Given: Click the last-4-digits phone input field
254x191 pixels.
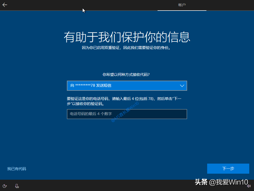Looking at the screenshot, I should 127,114.
